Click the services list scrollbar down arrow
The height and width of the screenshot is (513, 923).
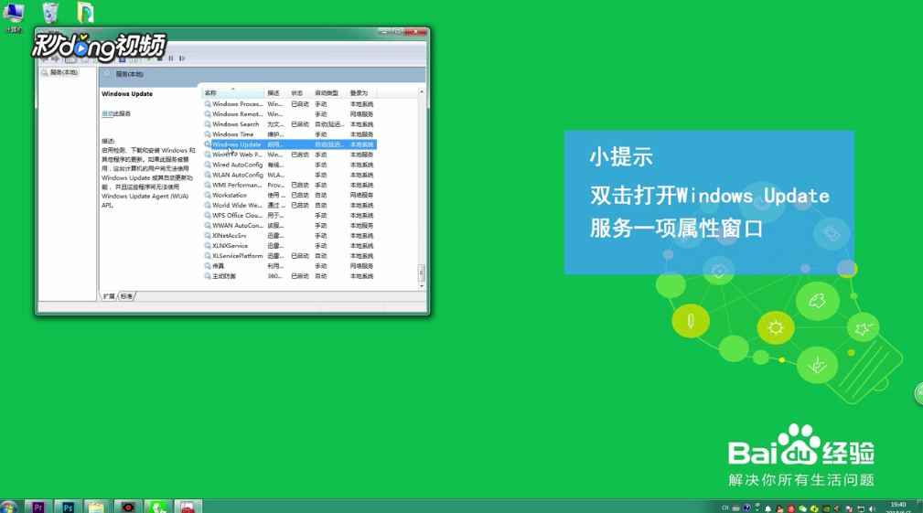tap(422, 286)
